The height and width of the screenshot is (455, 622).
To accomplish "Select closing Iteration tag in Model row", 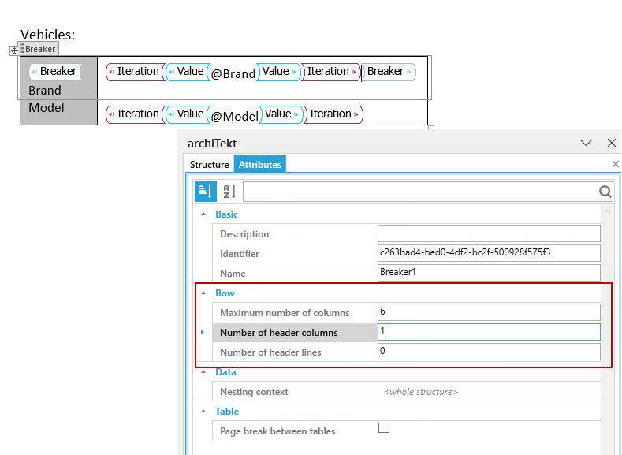I will (333, 114).
